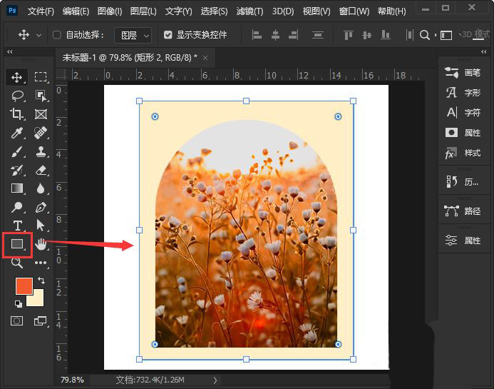Open the Character (字符) panel
494x389 pixels.
(463, 113)
